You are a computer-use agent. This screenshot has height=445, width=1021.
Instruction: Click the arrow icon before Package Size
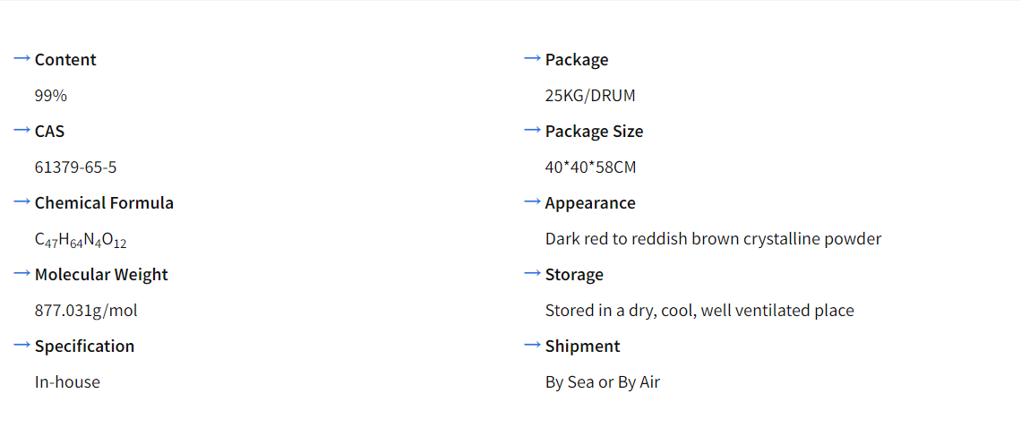533,131
